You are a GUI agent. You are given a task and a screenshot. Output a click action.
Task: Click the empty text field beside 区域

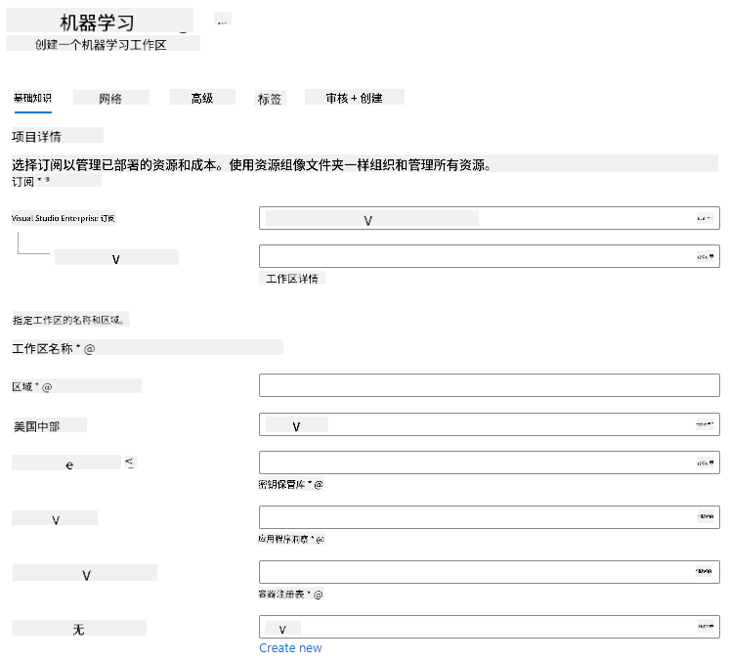pyautogui.click(x=490, y=385)
